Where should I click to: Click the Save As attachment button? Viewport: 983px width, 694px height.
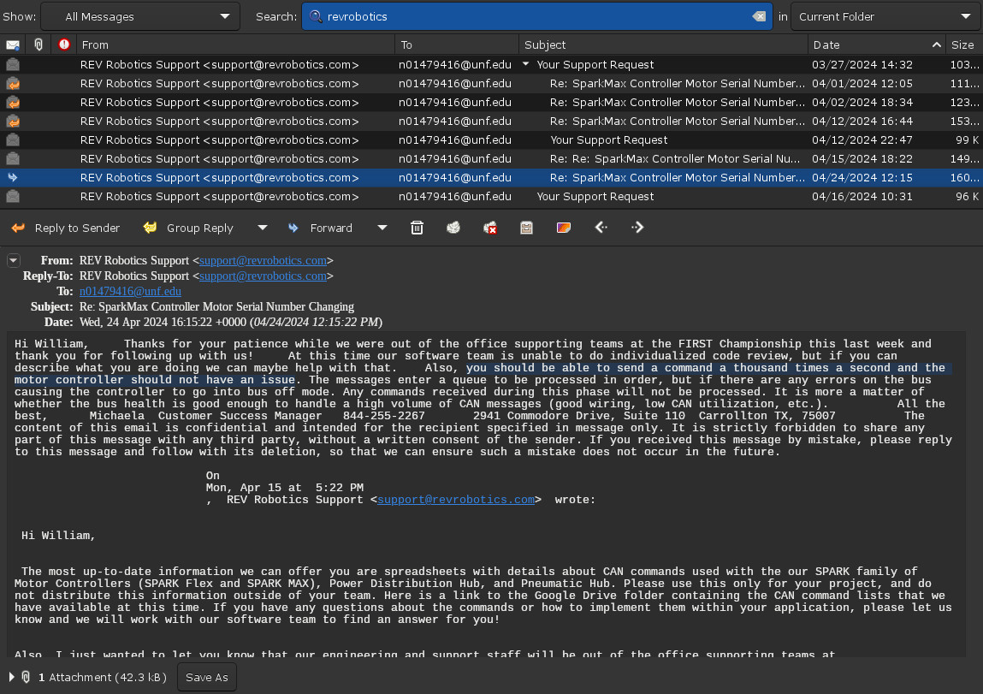(207, 677)
